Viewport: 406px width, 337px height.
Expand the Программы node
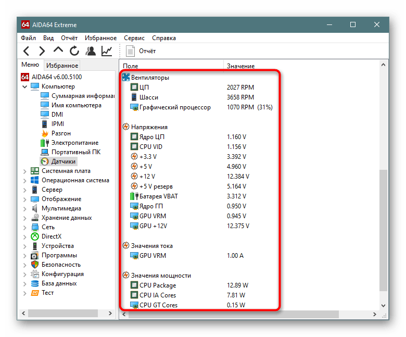tap(24, 256)
